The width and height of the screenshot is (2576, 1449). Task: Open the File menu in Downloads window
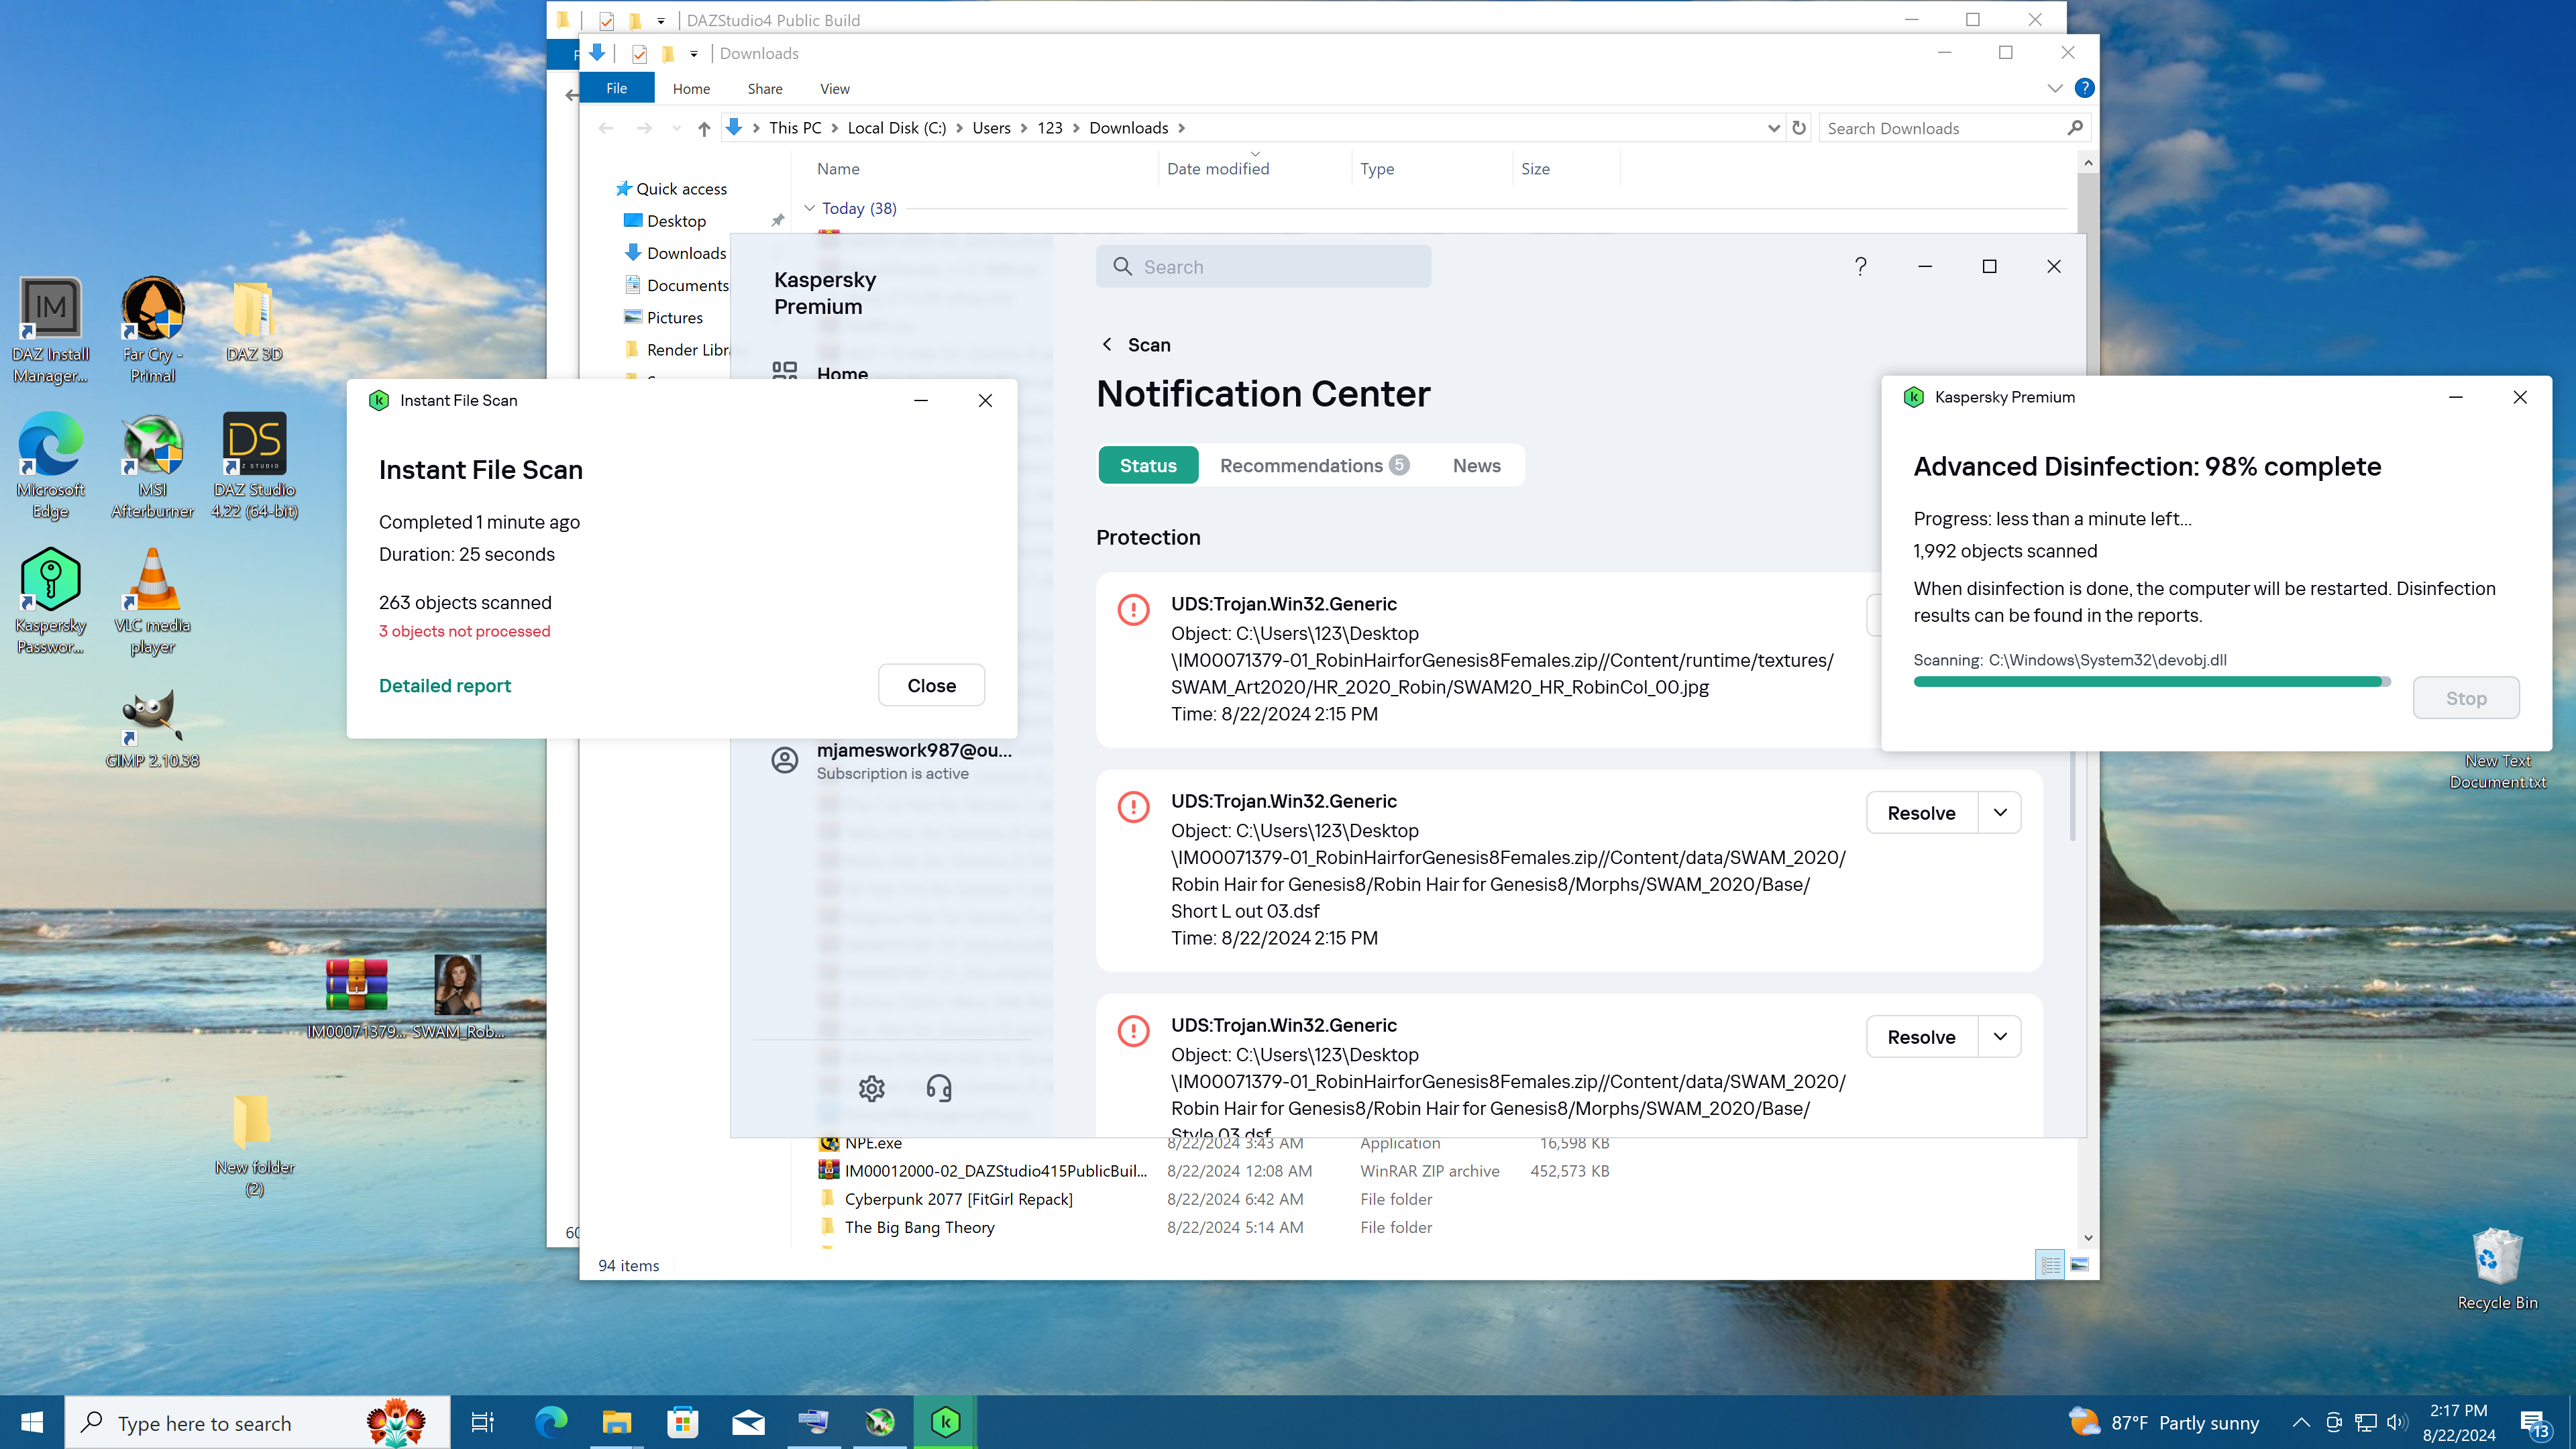point(617,88)
